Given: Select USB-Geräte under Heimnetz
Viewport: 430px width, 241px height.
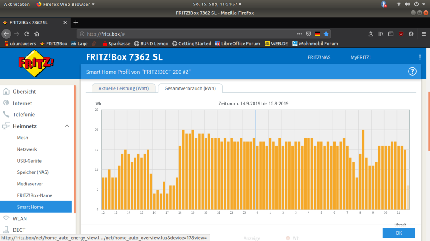Looking at the screenshot, I should [29, 161].
